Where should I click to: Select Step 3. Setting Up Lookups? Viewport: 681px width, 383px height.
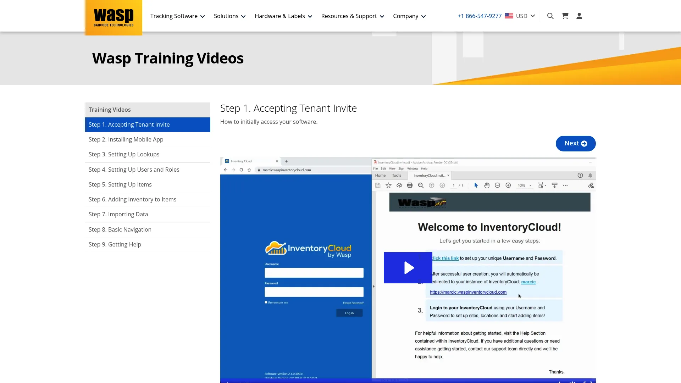[x=148, y=154]
